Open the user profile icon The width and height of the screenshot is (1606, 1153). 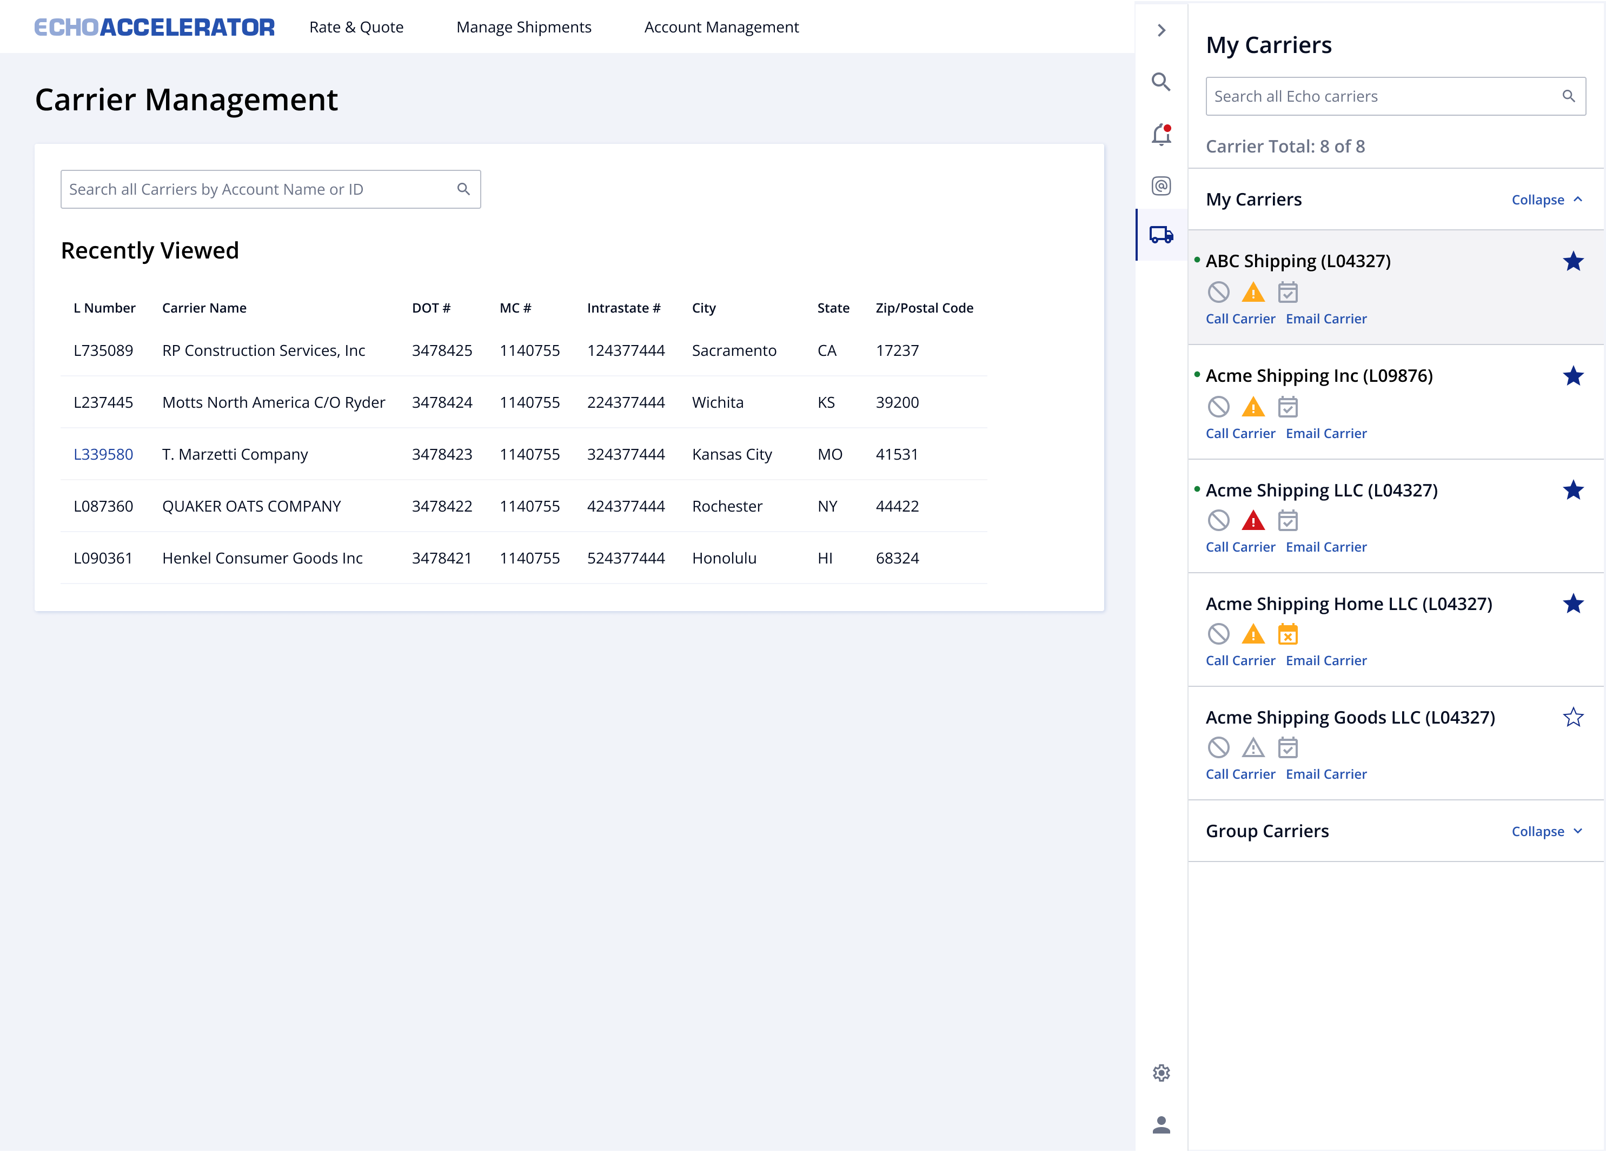[1162, 1125]
